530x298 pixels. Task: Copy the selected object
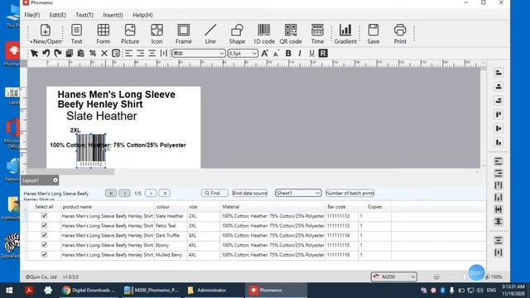point(70,53)
